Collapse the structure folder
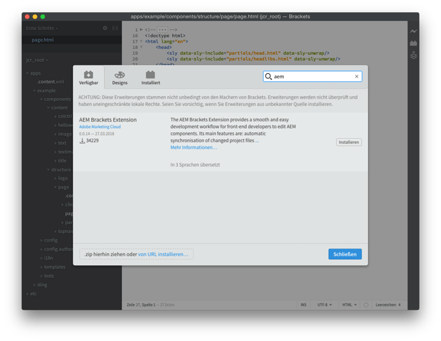Screen dimensions: 441x341 coord(48,170)
